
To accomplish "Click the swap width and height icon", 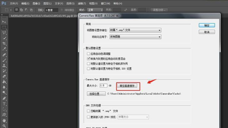I will tap(126, 10).
